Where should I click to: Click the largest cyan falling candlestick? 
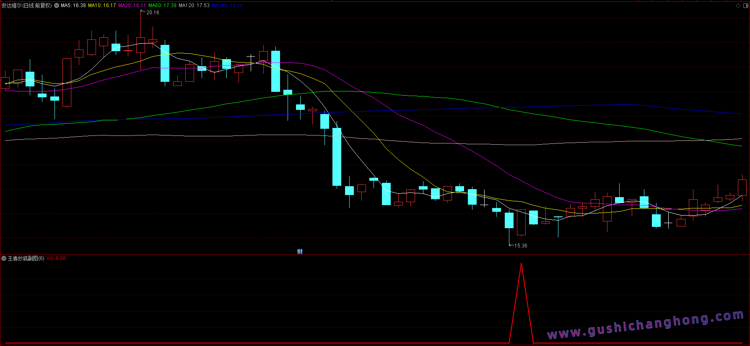click(337, 157)
